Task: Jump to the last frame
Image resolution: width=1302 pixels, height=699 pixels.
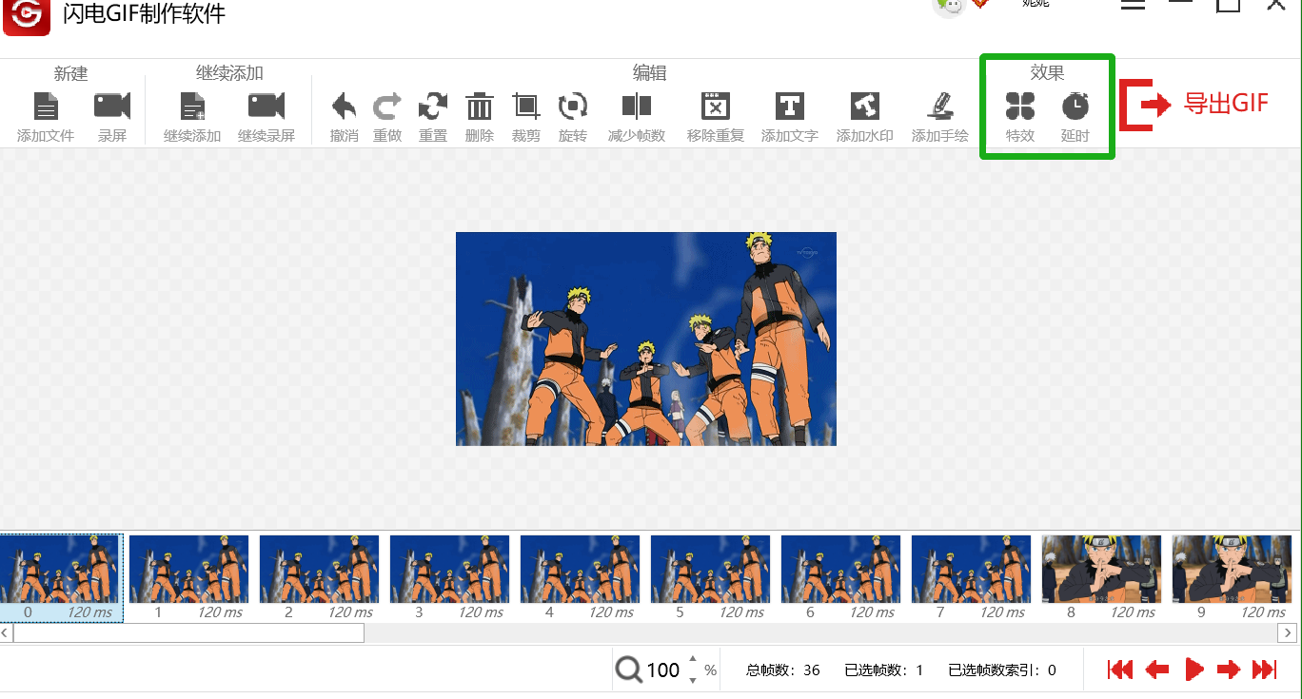Action: click(1267, 669)
